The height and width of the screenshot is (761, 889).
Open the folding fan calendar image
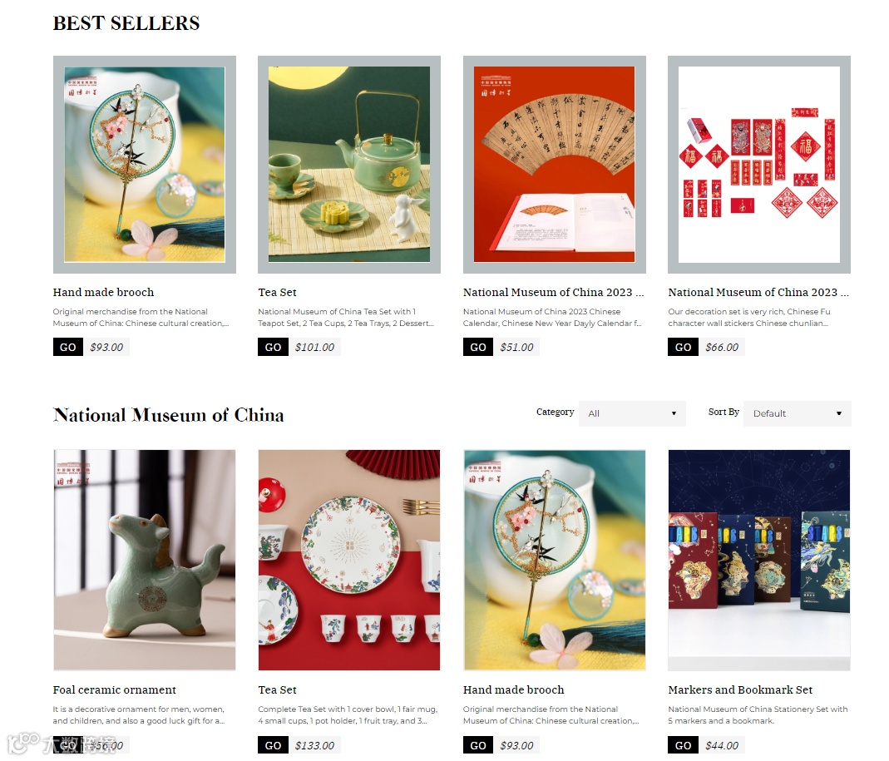(555, 165)
